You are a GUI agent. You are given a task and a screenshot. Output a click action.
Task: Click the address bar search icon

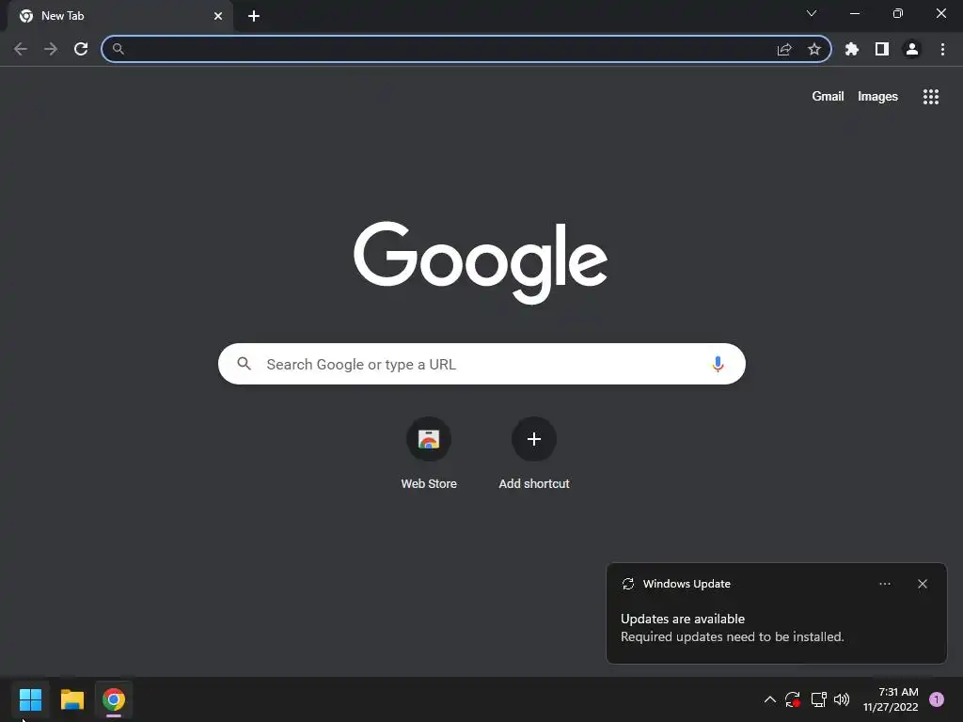coord(118,49)
